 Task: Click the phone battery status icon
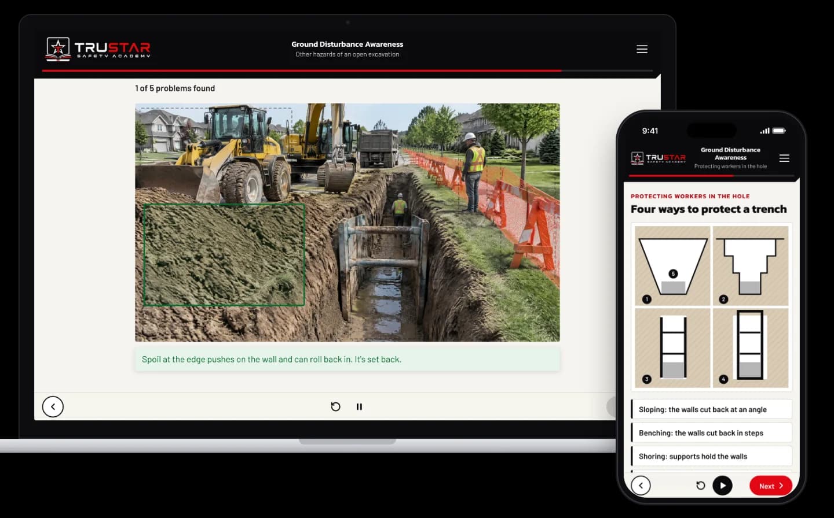coord(779,131)
